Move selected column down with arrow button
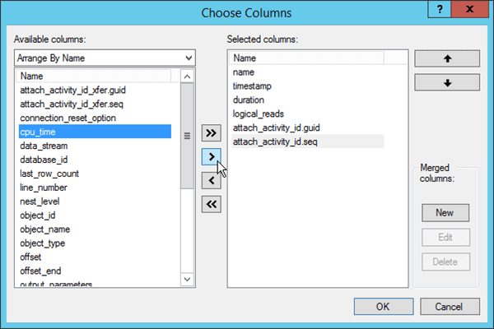Screen dimensions: 494x329 (446, 83)
